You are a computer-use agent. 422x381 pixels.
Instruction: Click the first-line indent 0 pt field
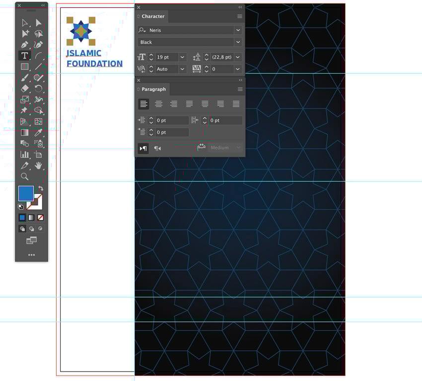click(172, 132)
